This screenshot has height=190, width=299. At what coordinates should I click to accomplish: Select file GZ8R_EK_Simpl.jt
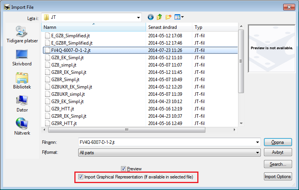[x=69, y=72]
